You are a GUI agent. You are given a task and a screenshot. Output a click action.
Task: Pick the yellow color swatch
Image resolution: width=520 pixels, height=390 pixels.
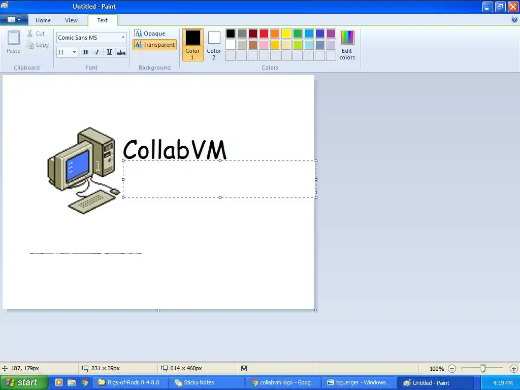(x=286, y=34)
